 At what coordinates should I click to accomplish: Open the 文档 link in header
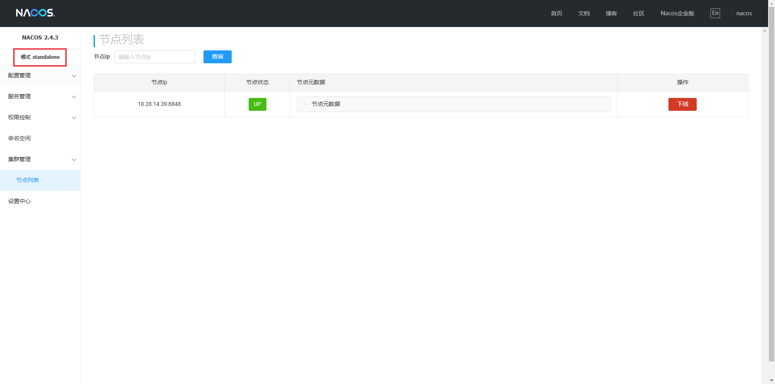584,13
